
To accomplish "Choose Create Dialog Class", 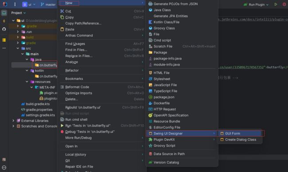I will pos(240,139).
